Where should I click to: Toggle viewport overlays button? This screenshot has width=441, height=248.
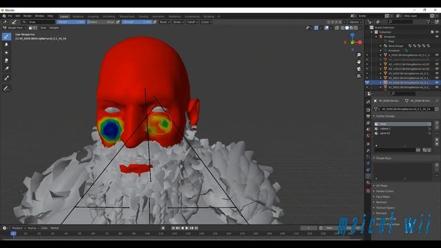point(326,28)
